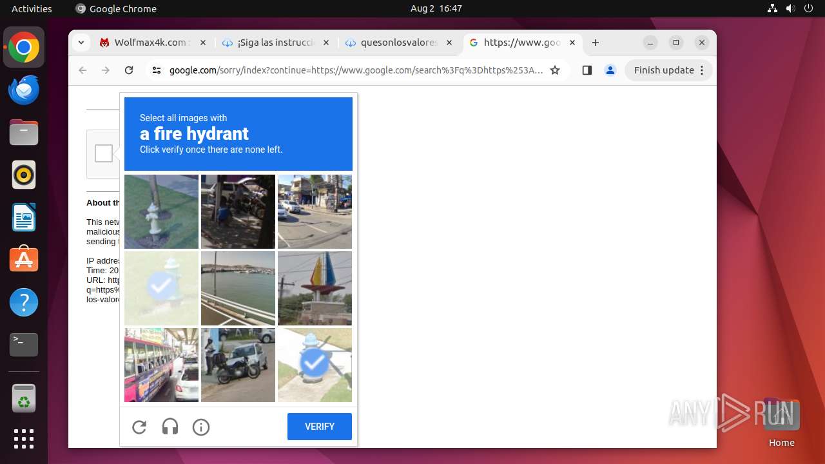Open the tab search dropdown

pyautogui.click(x=81, y=43)
